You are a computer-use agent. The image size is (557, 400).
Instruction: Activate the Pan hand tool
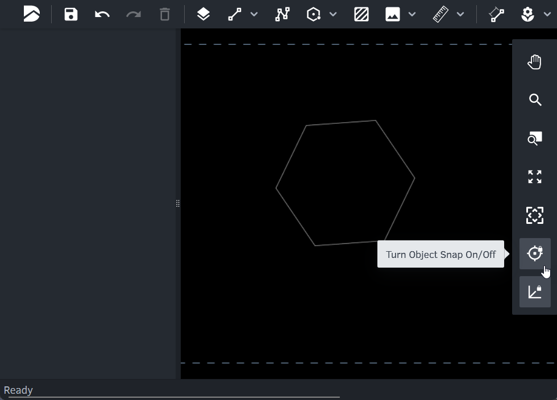tap(535, 62)
